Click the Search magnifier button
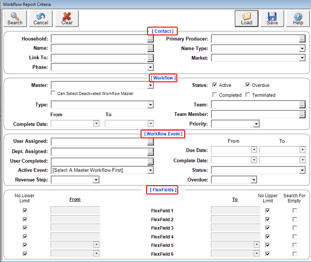Image resolution: width=311 pixels, height=262 pixels. click(15, 18)
